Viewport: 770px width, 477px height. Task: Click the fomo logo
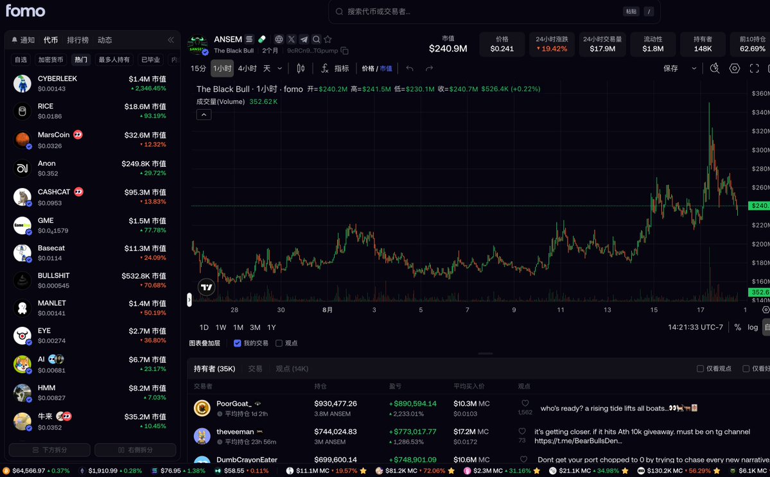(26, 11)
